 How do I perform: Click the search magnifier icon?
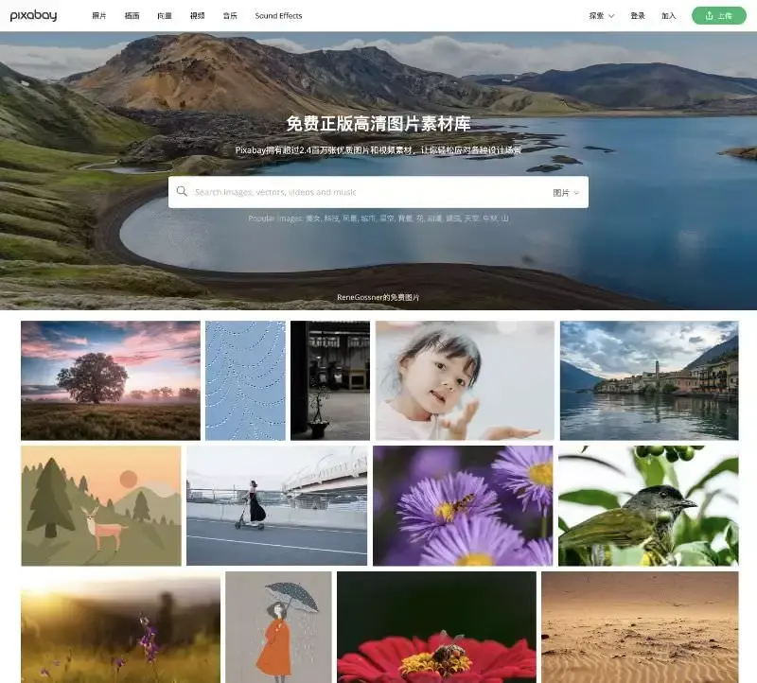pos(182,192)
